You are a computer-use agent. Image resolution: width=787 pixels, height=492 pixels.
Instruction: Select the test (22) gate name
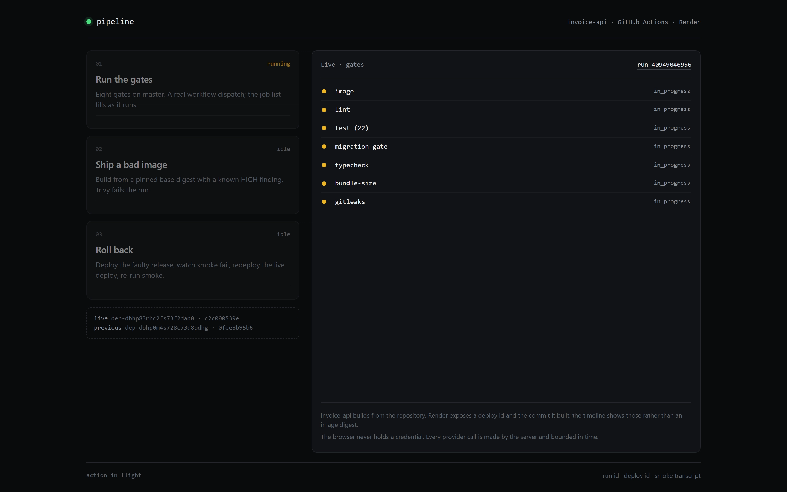coord(351,128)
